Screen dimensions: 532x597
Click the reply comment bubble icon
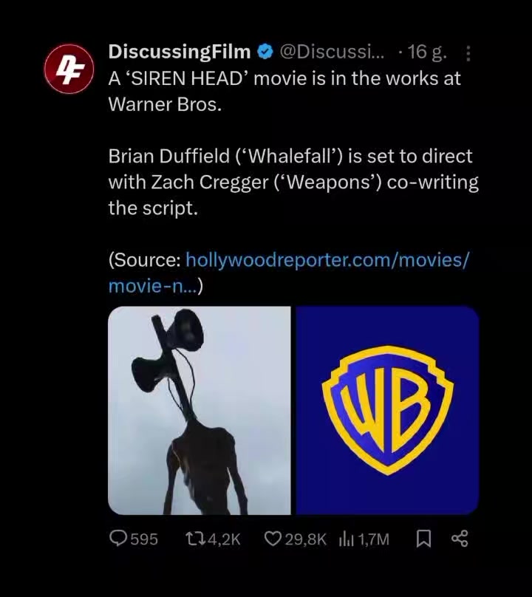(x=117, y=539)
